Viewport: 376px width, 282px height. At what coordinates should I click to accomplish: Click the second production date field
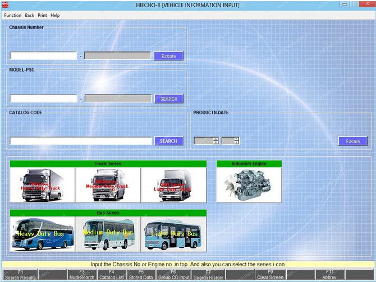pyautogui.click(x=228, y=141)
